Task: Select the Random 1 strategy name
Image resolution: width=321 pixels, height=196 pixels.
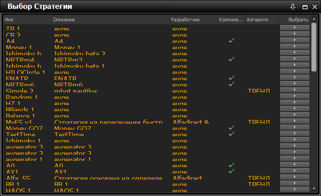Action: (22, 97)
